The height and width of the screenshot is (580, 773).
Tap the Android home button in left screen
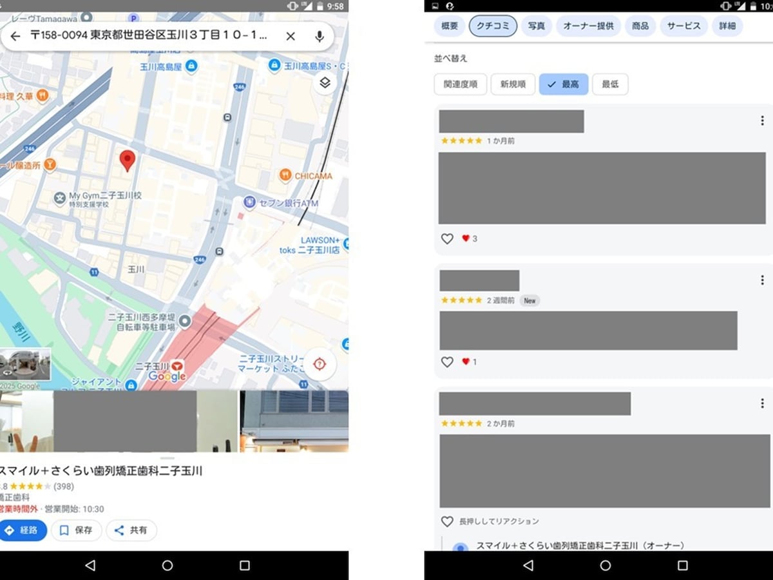coord(167,565)
